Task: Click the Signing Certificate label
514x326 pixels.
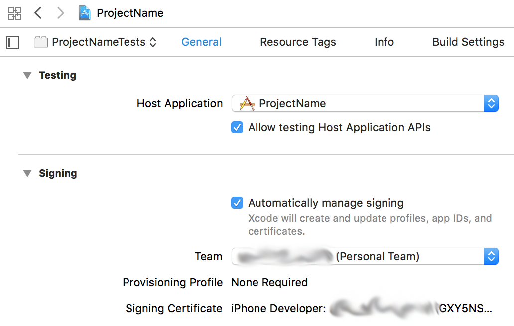Action: pyautogui.click(x=174, y=308)
